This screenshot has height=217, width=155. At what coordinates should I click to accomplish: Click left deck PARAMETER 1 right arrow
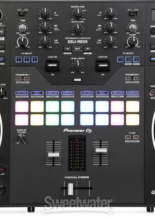coord(27,79)
